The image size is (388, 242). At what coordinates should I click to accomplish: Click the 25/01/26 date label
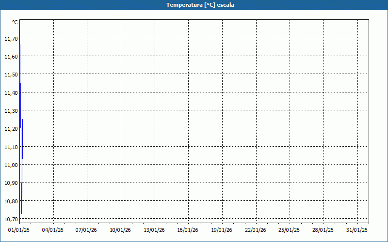[289, 230]
